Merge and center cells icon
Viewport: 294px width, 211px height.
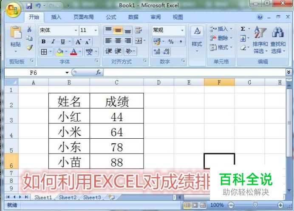point(139,40)
